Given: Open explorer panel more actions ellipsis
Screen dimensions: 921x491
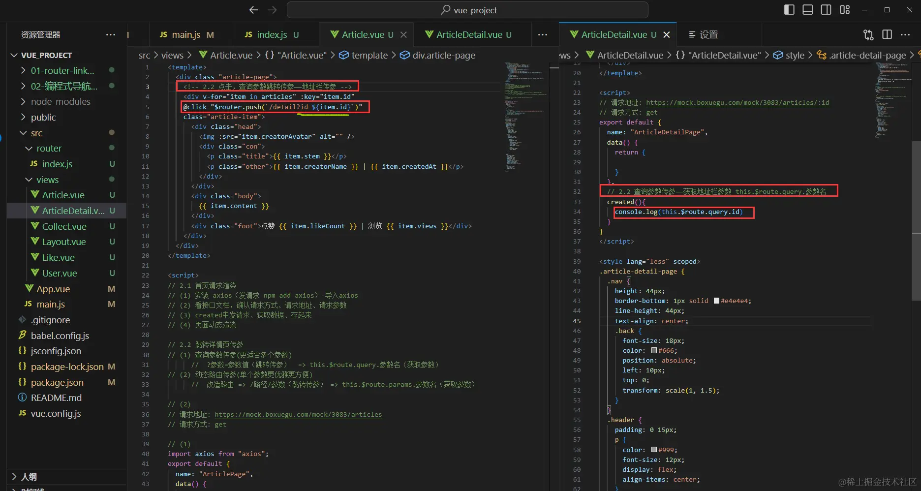Looking at the screenshot, I should [111, 34].
